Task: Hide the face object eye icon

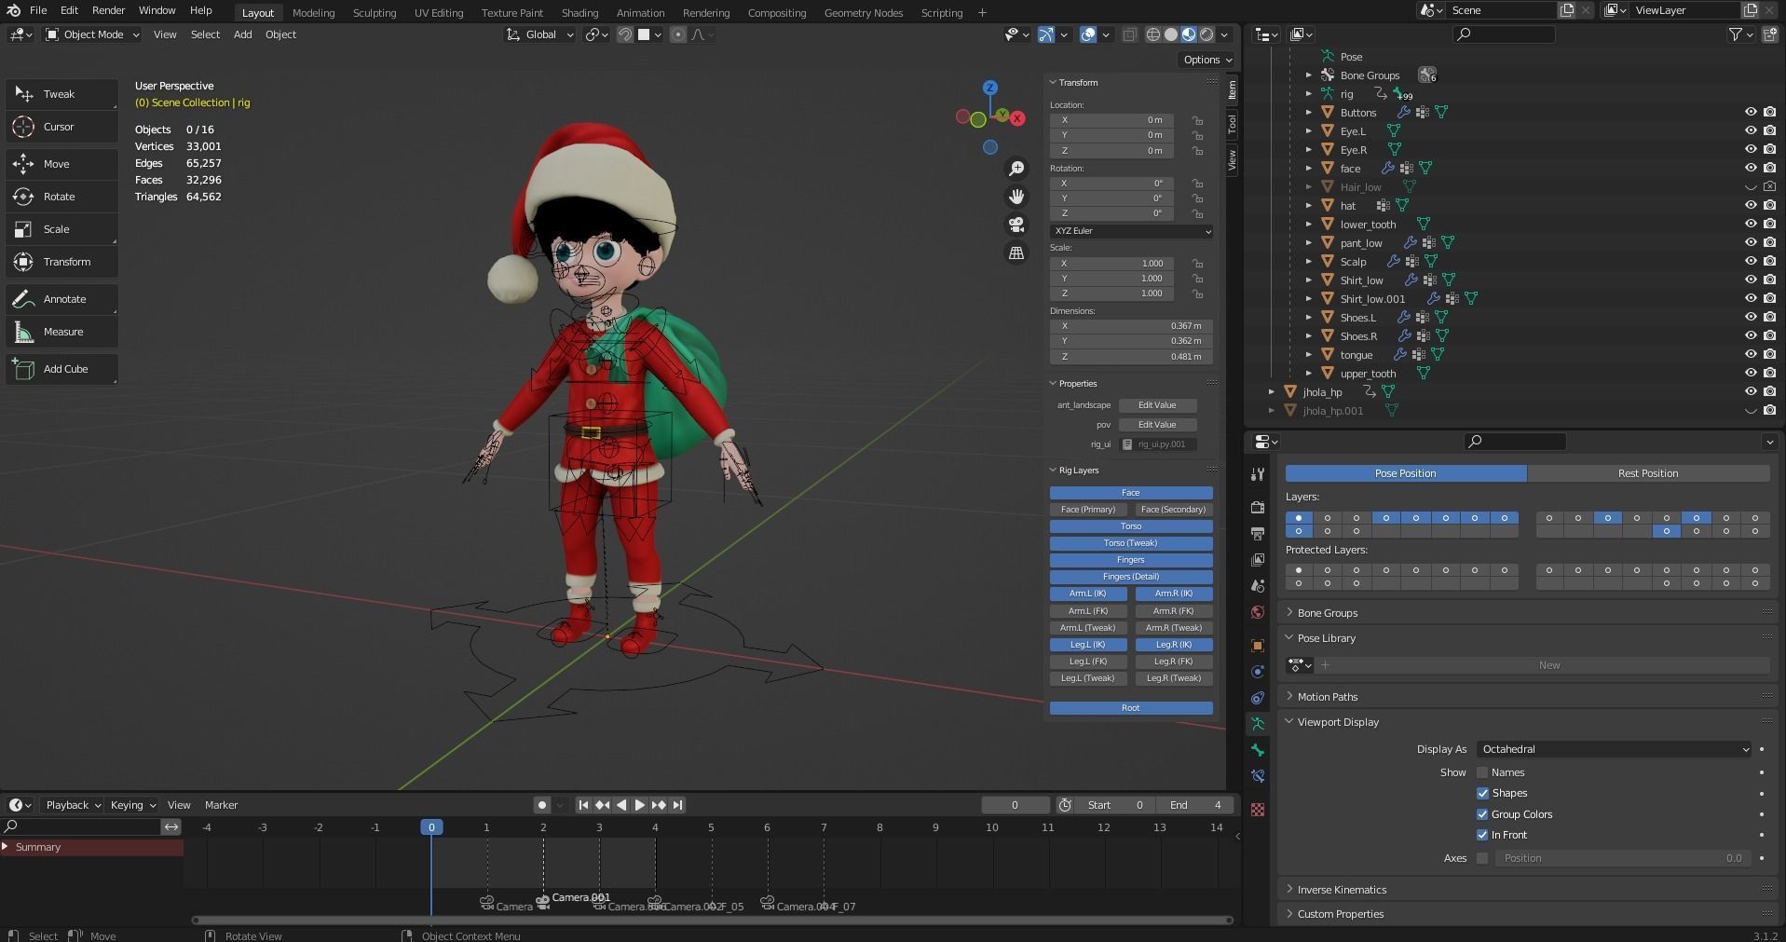Action: click(x=1751, y=168)
